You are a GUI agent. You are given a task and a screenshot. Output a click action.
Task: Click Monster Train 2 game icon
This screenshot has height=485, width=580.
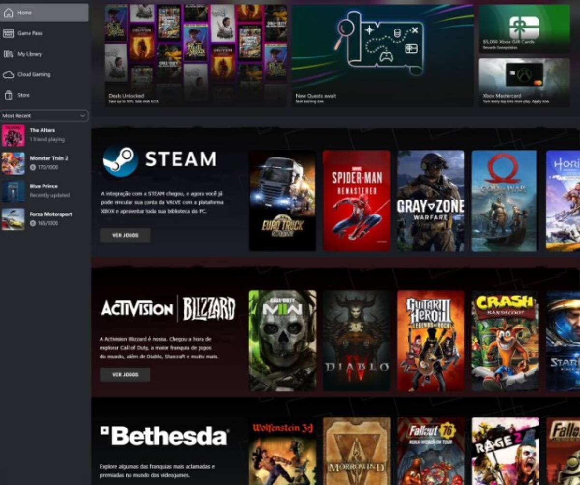pos(13,163)
